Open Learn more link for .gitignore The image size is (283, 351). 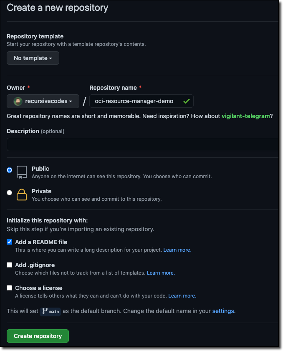coord(161,273)
